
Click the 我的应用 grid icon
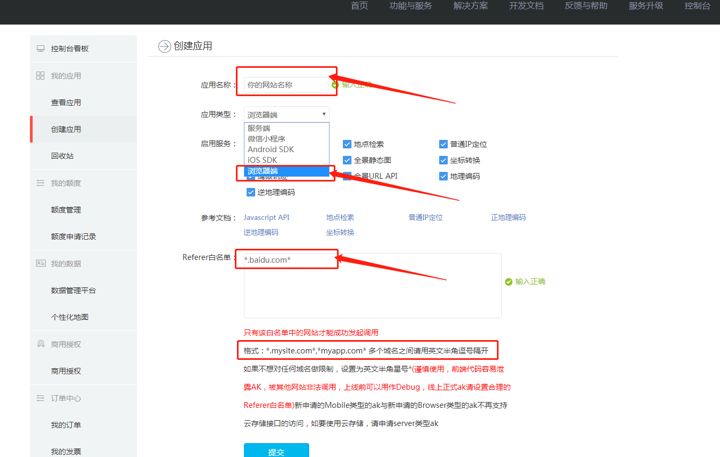(40, 76)
